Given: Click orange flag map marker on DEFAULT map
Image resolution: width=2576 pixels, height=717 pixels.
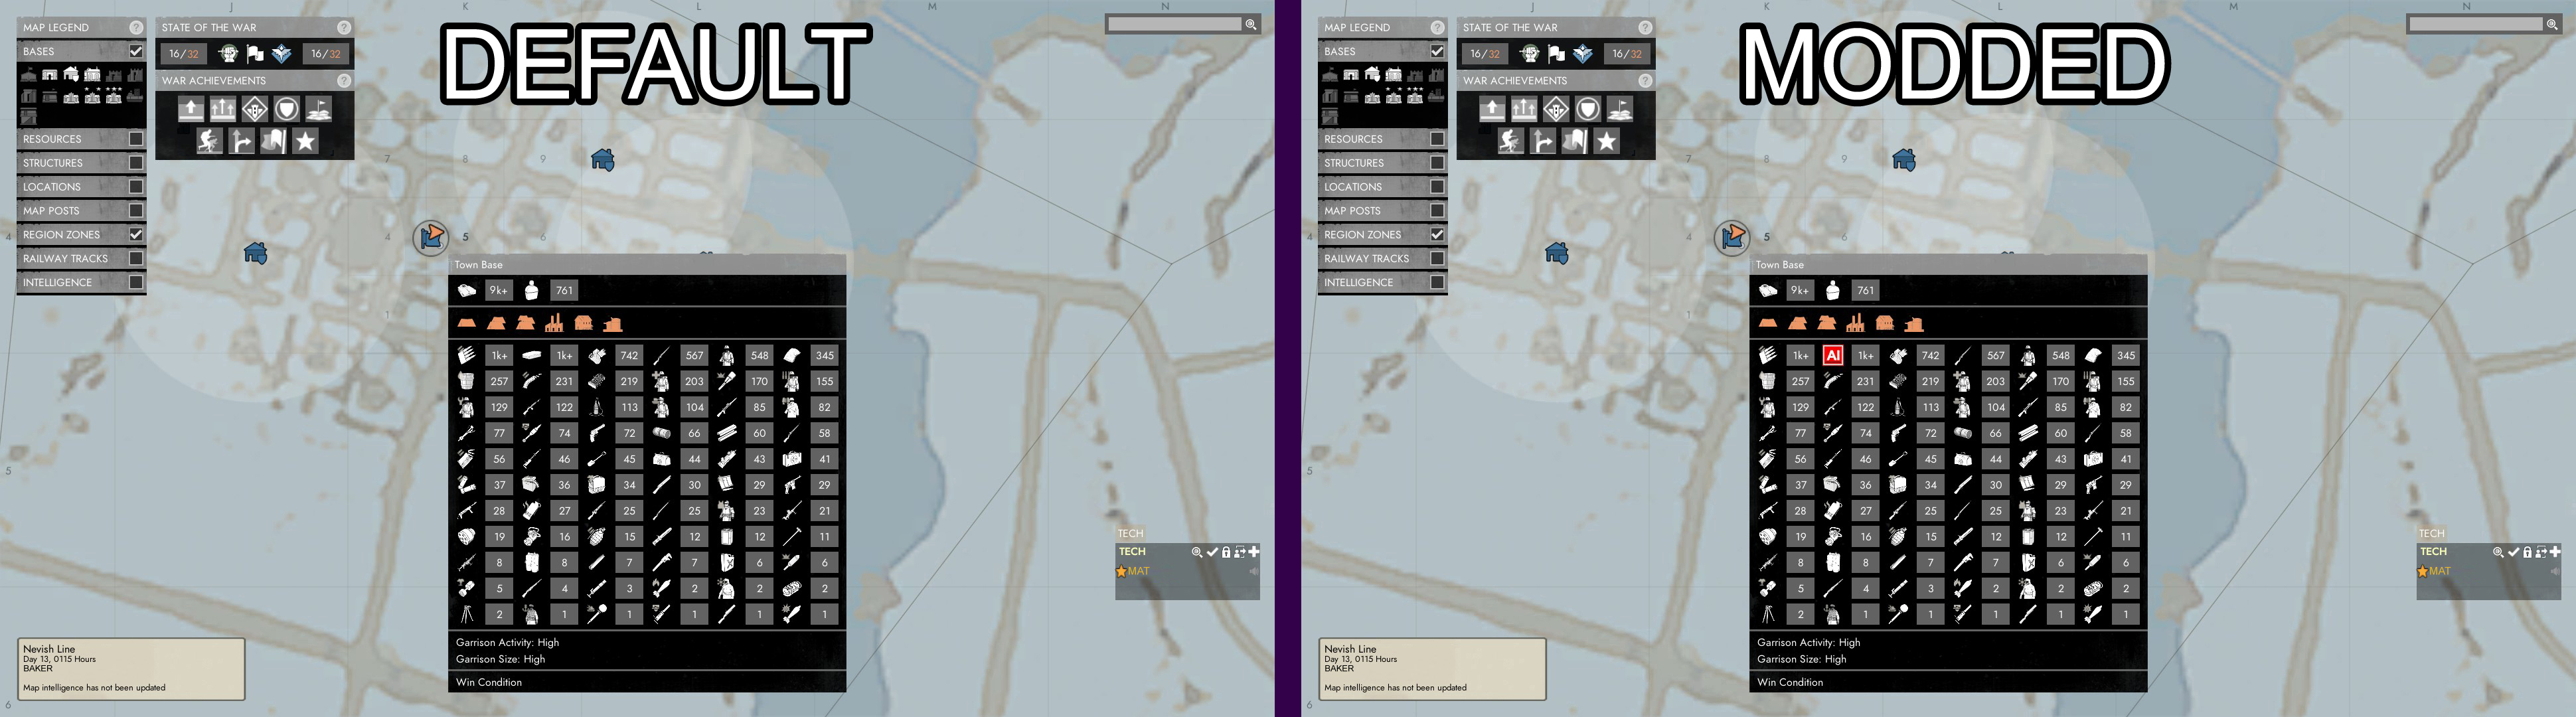Looking at the screenshot, I should pyautogui.click(x=432, y=237).
